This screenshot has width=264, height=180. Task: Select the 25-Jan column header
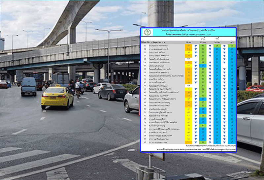pyautogui.click(x=203, y=42)
